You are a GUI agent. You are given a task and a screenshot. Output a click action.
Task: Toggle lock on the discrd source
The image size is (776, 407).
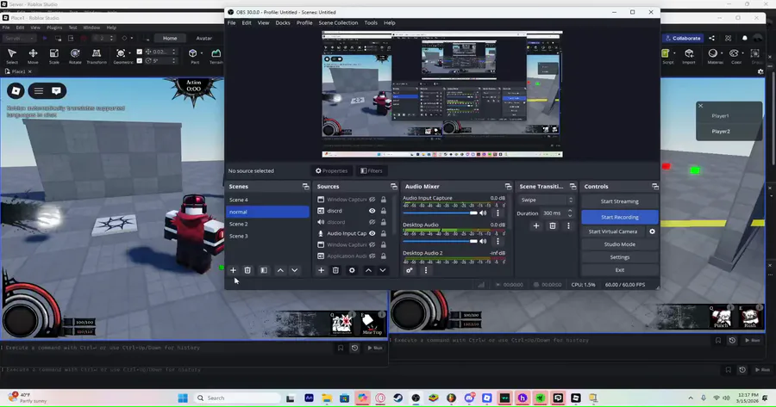point(384,211)
